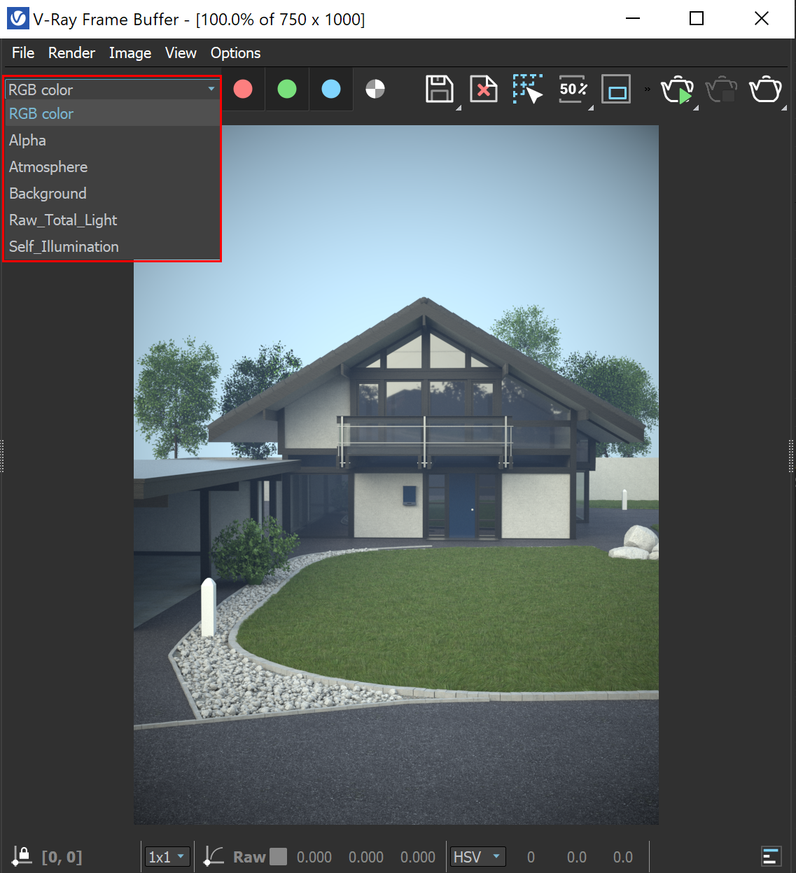Viewport: 796px width, 873px height.
Task: Open the HSV color mode dropdown
Action: (x=477, y=857)
